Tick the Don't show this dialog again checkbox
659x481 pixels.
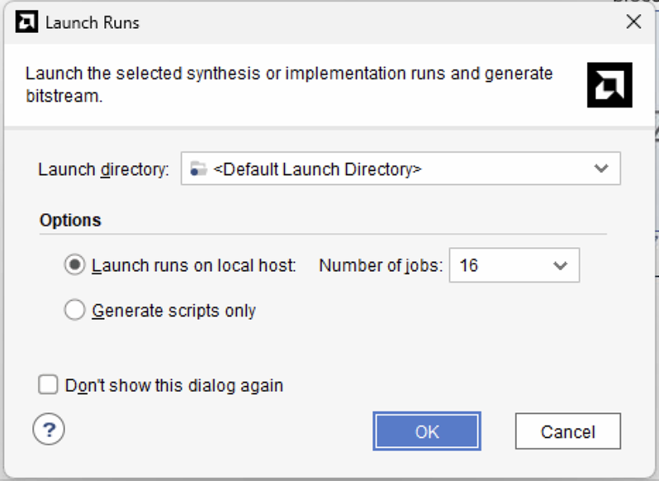(x=50, y=385)
